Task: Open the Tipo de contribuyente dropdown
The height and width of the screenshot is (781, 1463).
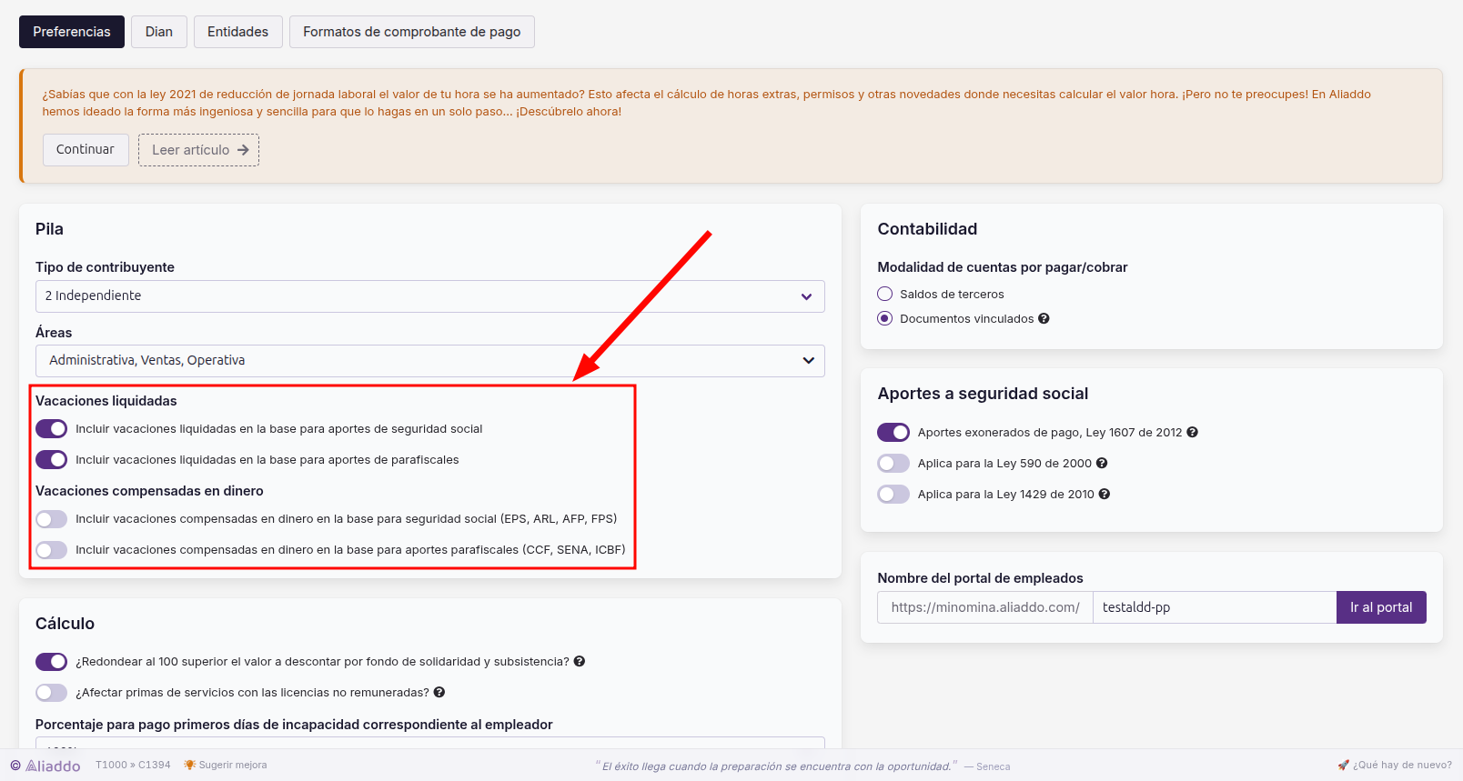Action: (430, 296)
